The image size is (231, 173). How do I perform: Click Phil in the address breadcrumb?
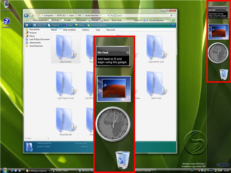pos(79,15)
